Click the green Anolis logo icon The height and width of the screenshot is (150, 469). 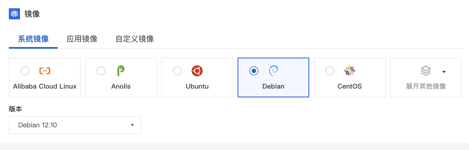tap(121, 71)
